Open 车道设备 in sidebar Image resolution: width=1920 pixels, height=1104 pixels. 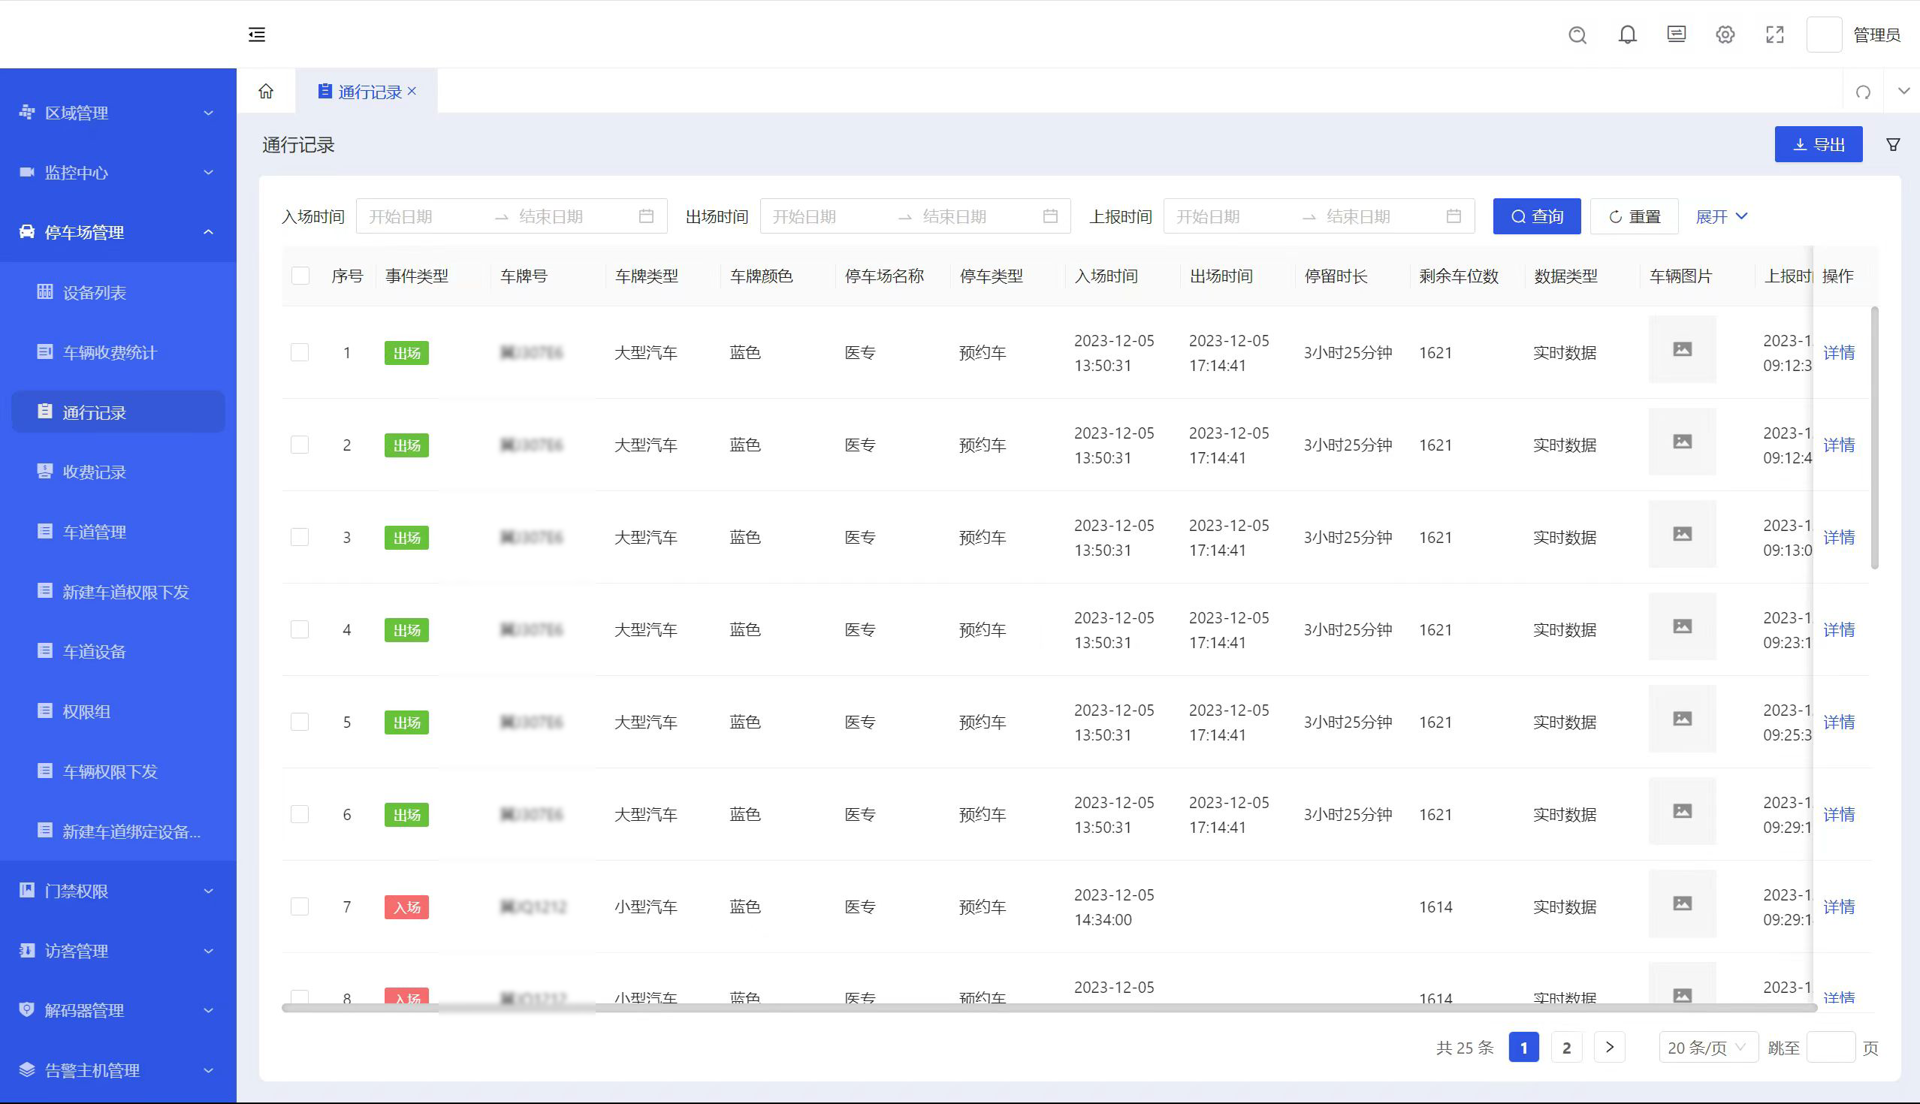(x=118, y=651)
